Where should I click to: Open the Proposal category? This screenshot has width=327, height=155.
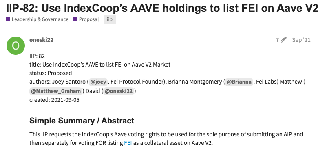tap(86, 19)
